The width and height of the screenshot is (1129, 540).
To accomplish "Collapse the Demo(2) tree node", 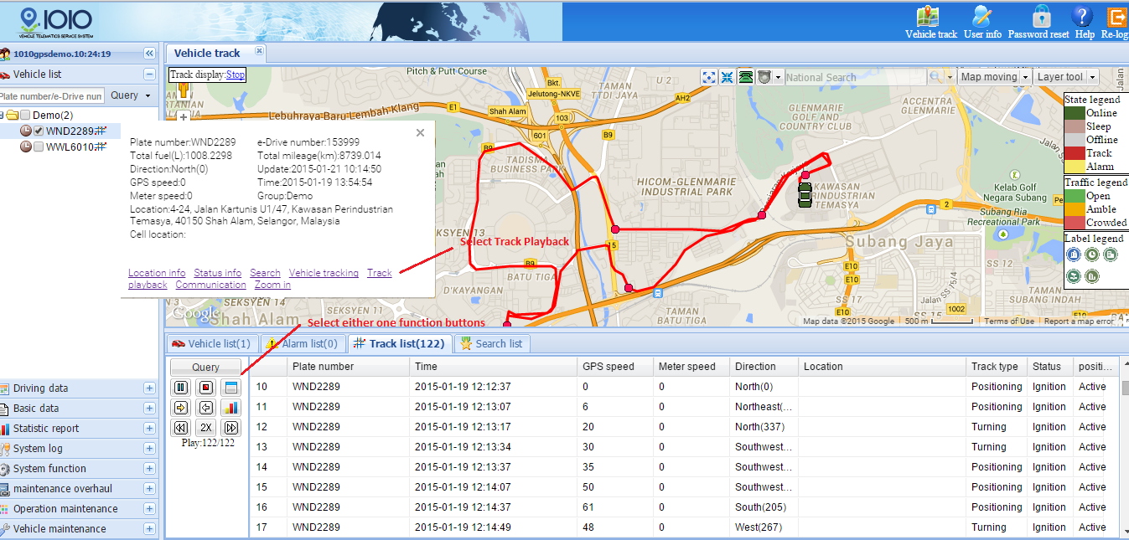I will (x=3, y=115).
